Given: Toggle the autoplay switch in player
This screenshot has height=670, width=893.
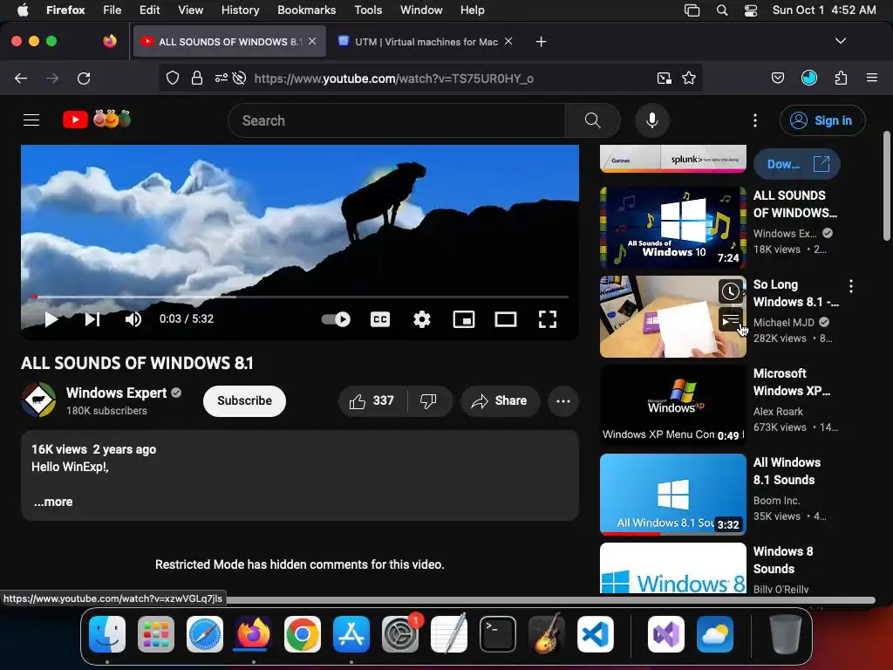Looking at the screenshot, I should [x=336, y=319].
